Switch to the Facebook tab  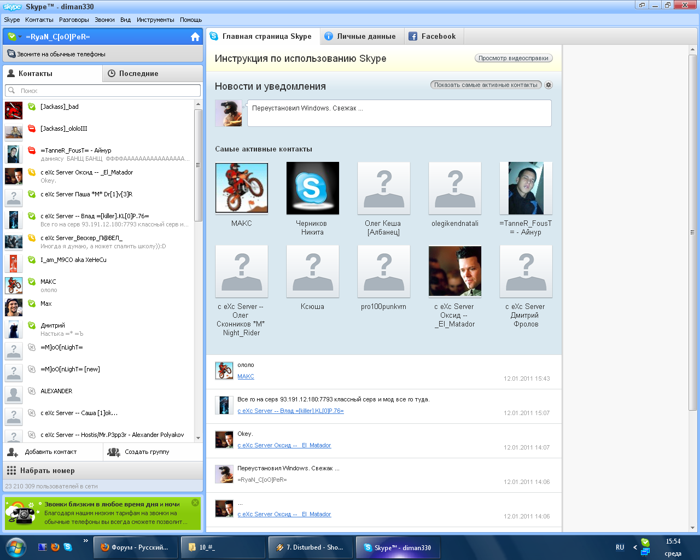434,37
